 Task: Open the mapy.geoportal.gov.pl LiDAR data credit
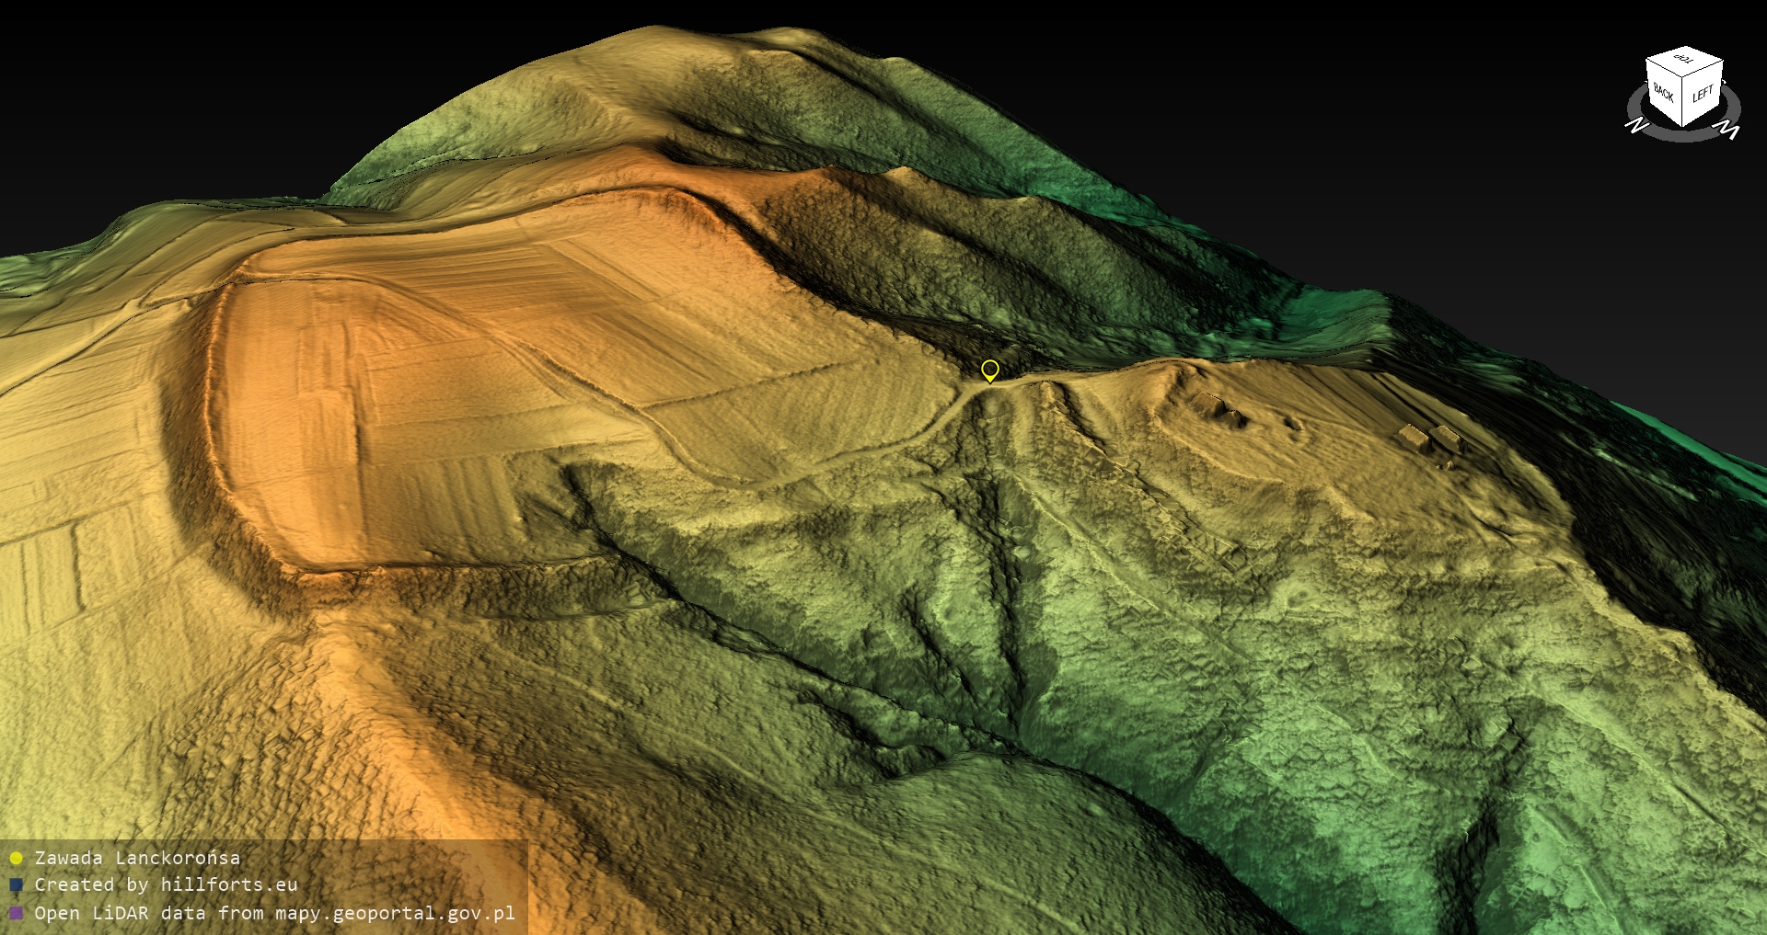point(274,914)
